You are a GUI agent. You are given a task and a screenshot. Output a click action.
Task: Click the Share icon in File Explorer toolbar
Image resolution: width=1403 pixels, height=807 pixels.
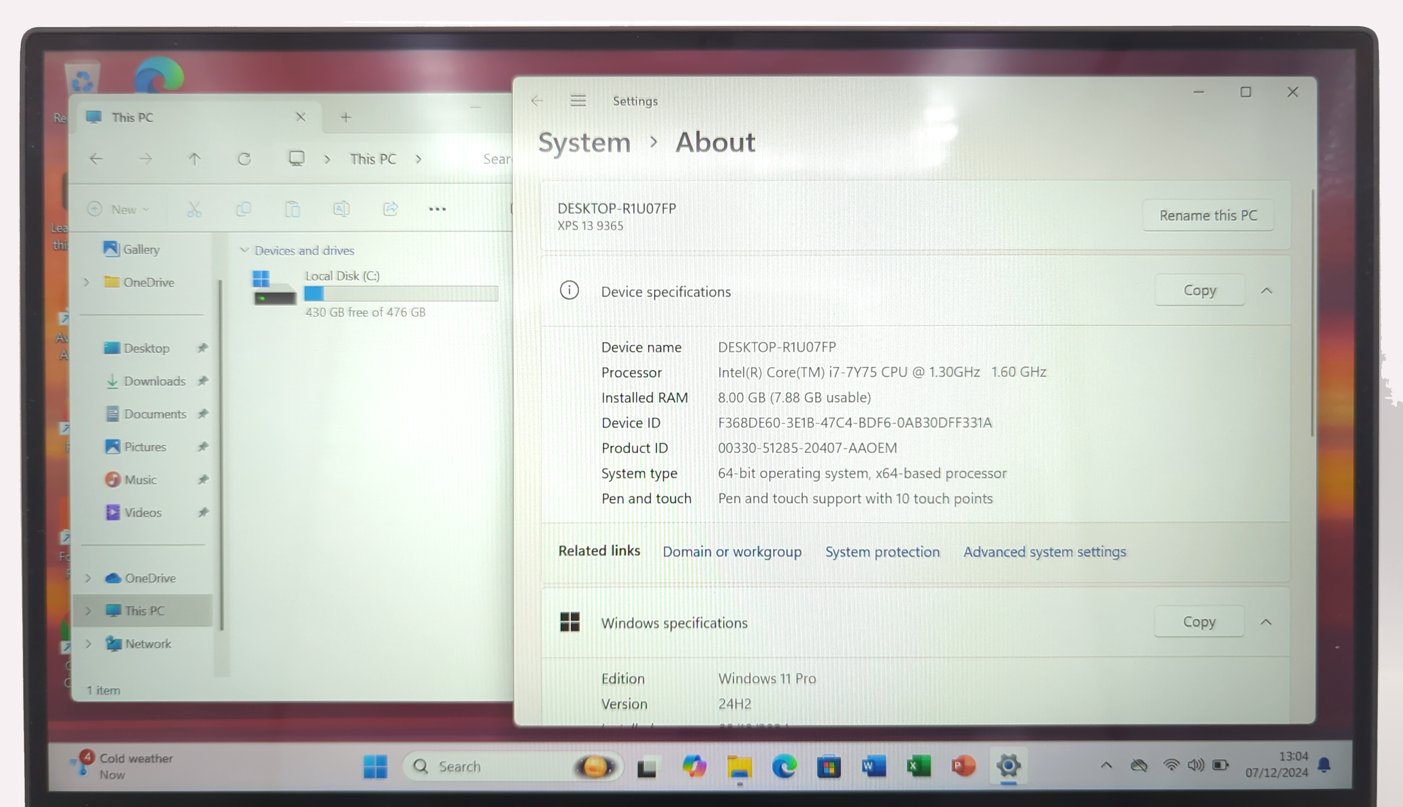pos(391,209)
